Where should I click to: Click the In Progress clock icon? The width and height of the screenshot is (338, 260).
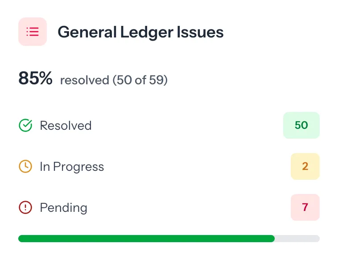point(25,167)
